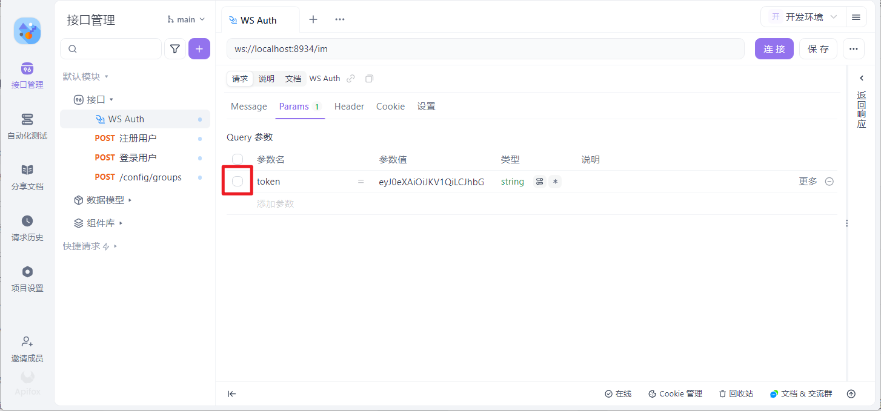Screen dimensions: 881x411
Task: Click the WebSocket URL input field
Action: pos(485,49)
